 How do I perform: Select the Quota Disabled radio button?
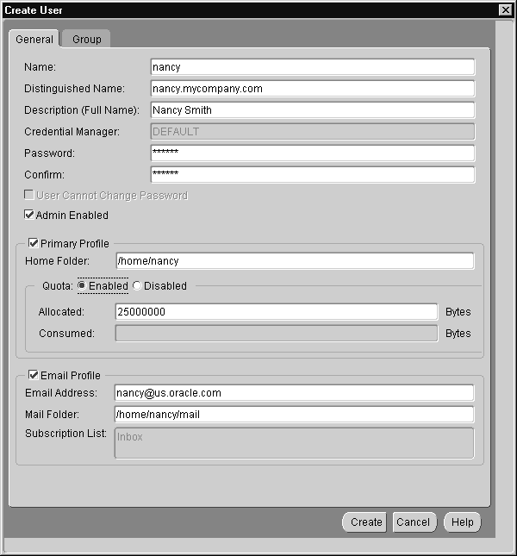137,285
